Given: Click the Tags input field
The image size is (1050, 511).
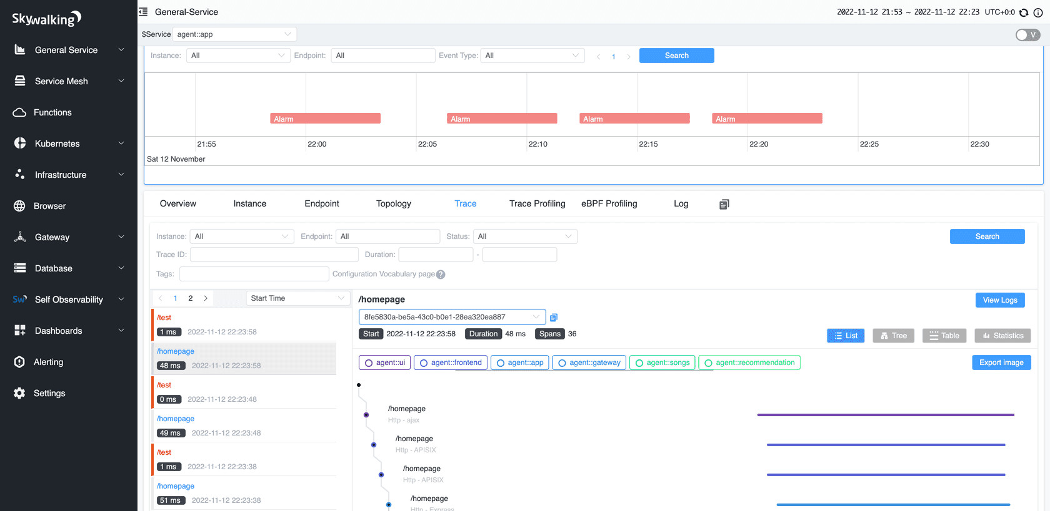Looking at the screenshot, I should pyautogui.click(x=254, y=274).
